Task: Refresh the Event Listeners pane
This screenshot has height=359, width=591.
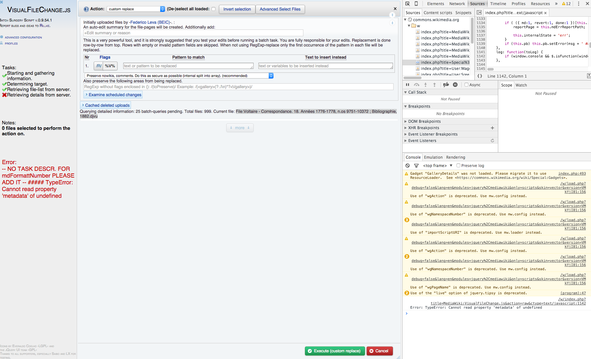Action: pos(492,141)
